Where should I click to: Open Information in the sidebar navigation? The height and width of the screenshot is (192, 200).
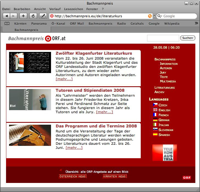pos(169,64)
